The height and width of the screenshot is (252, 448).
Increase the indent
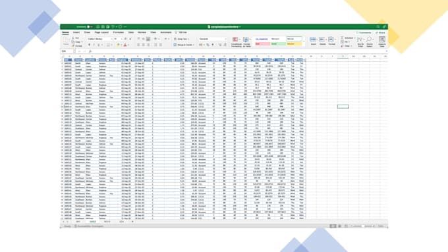tap(161, 45)
